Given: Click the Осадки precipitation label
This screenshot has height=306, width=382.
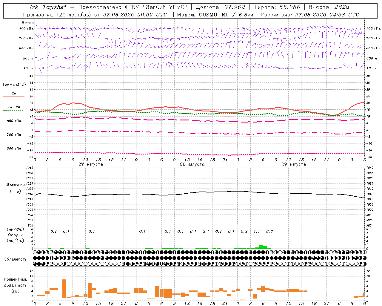Looking at the screenshot, I should pyautogui.click(x=15, y=235).
